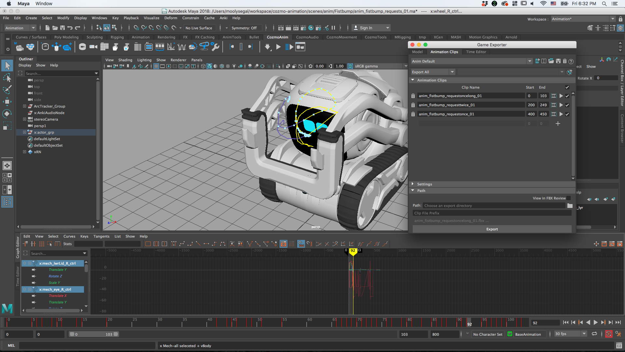
Task: Toggle auto keyframe icon in range bar
Action: point(608,334)
